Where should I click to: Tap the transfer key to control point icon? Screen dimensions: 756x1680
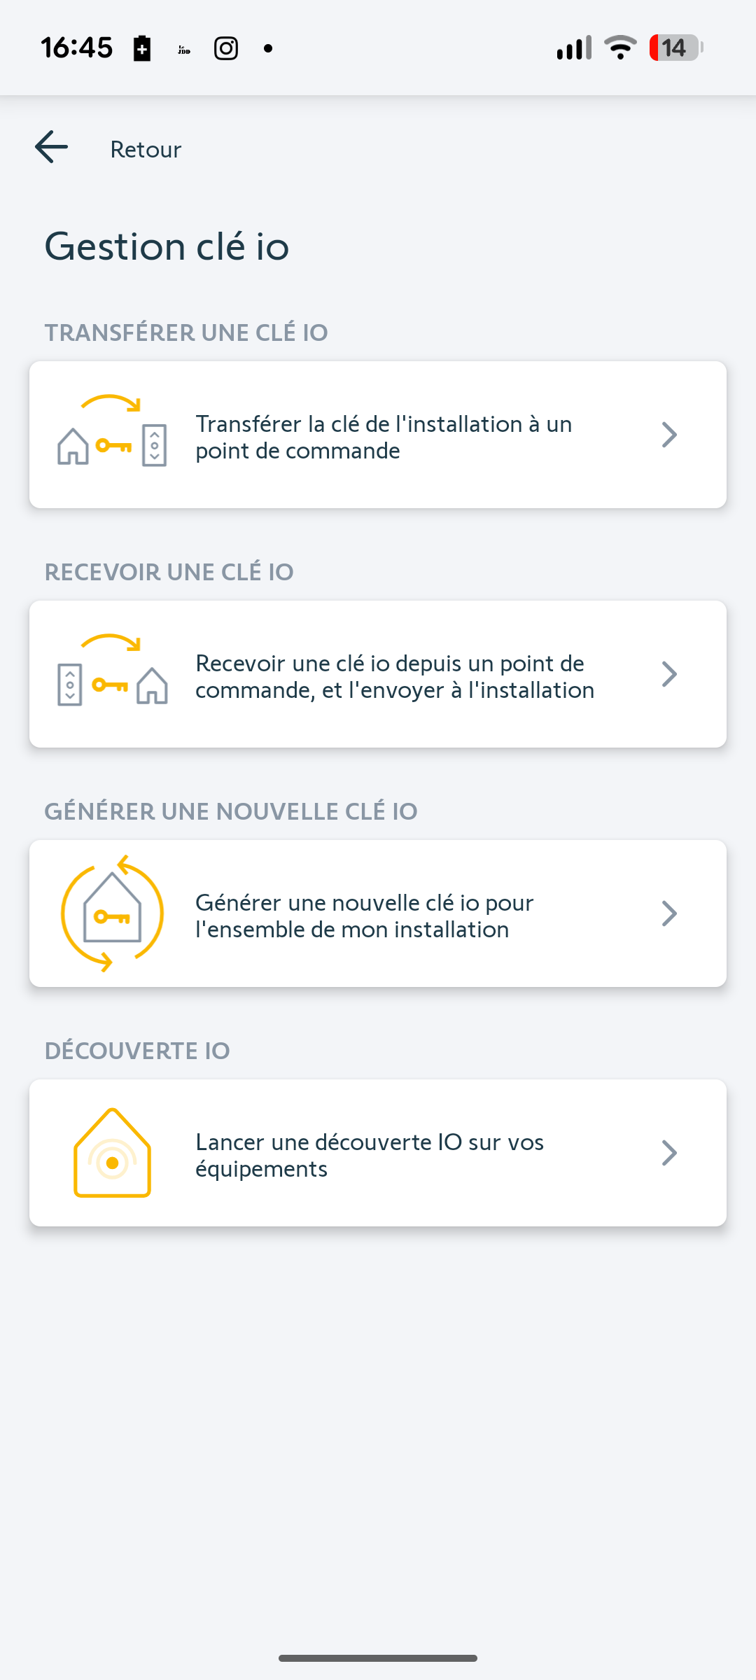click(112, 433)
